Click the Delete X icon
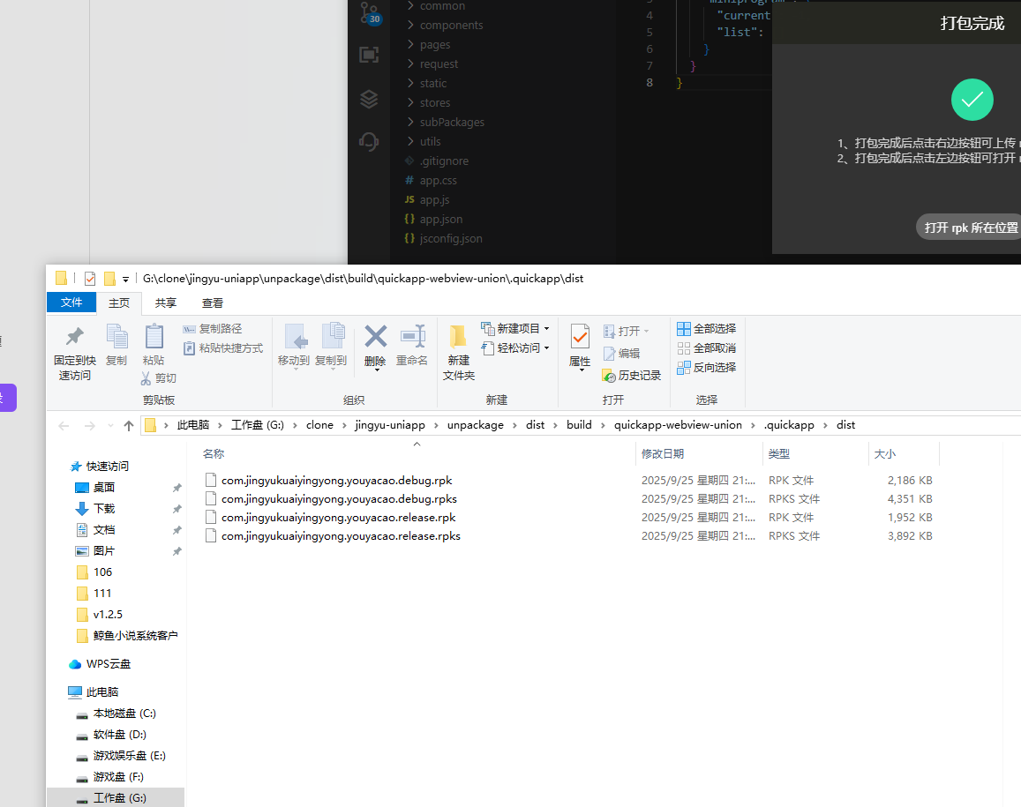 [375, 336]
